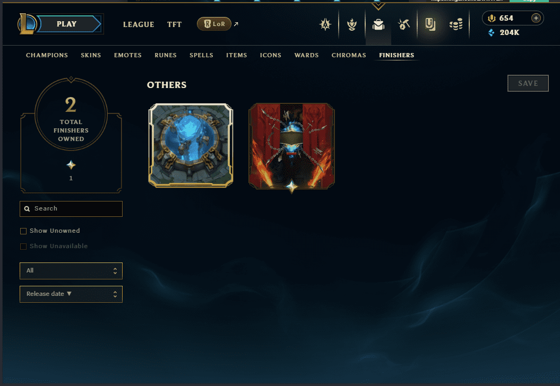Select the blue nexus finisher thumbnail
Screen dimensions: 560x386
(x=191, y=145)
